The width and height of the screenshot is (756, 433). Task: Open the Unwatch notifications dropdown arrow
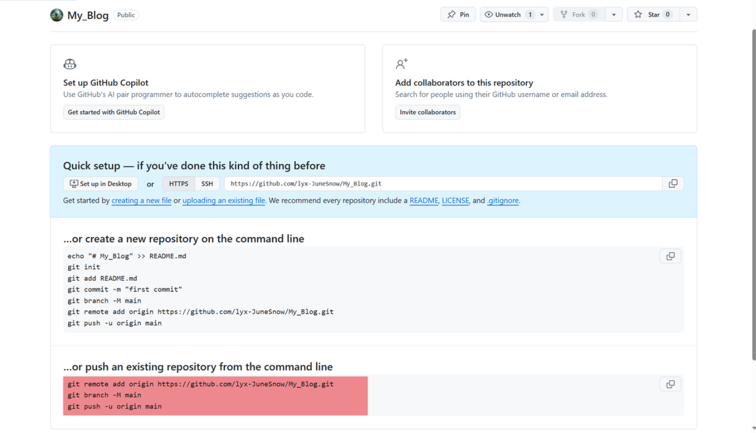coord(542,14)
